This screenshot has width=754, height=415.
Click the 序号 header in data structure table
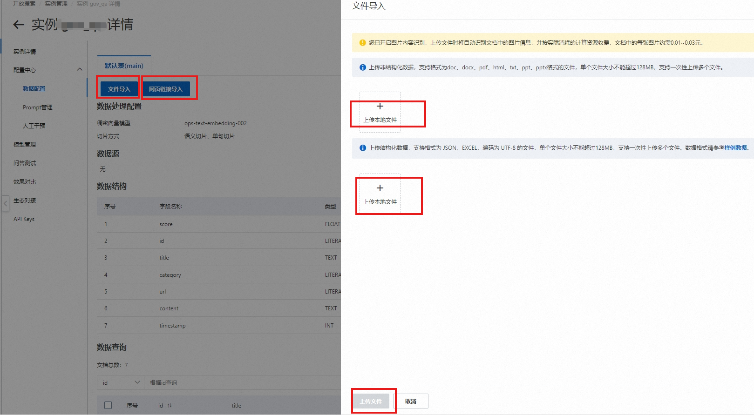110,207
